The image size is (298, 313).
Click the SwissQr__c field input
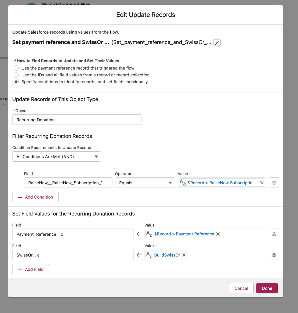pos(73,255)
